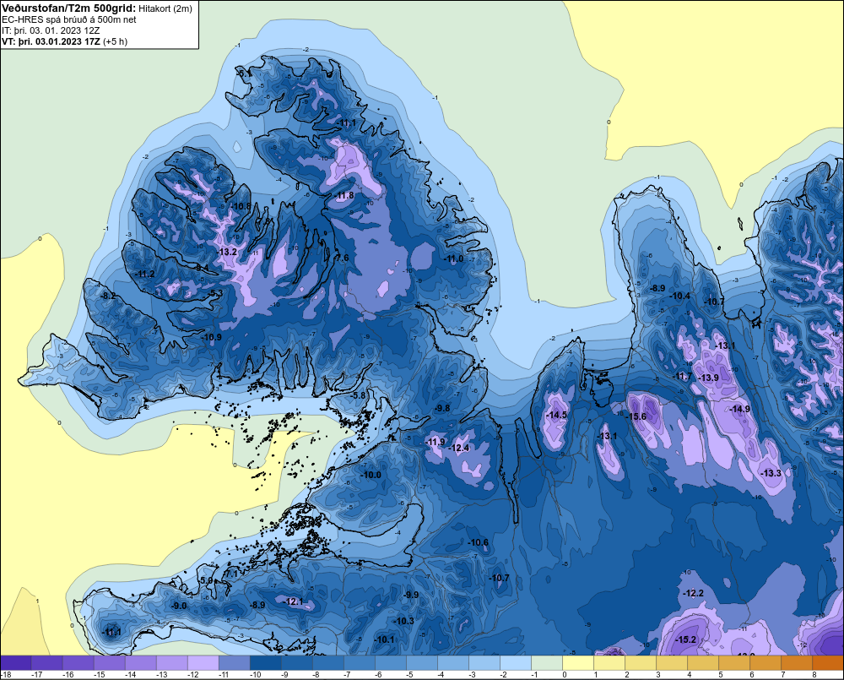Screen dimensions: 844x680
Task: Click the '-14' legend scale label
Action: [x=130, y=675]
